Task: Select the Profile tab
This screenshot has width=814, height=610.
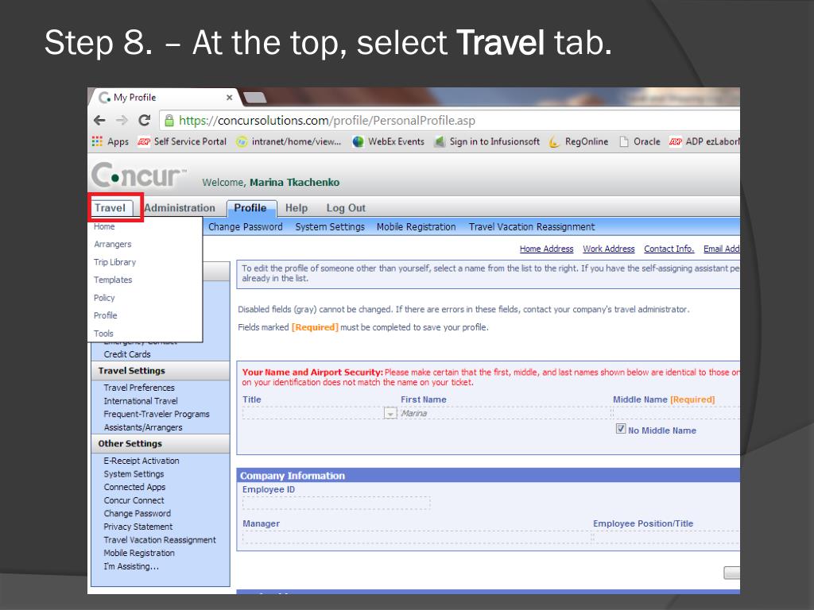Action: point(250,208)
